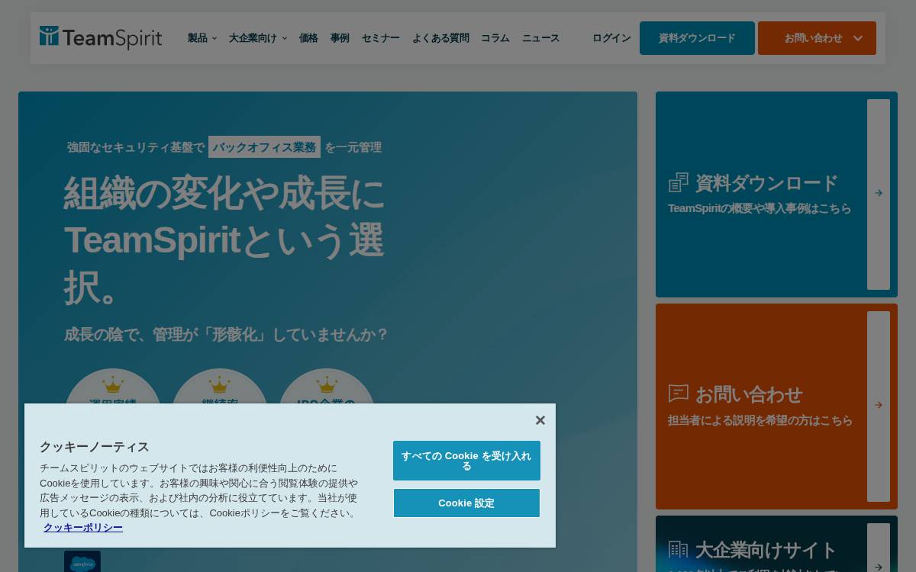Click the お問い合わせ card title
The height and width of the screenshot is (572, 916).
(x=749, y=394)
